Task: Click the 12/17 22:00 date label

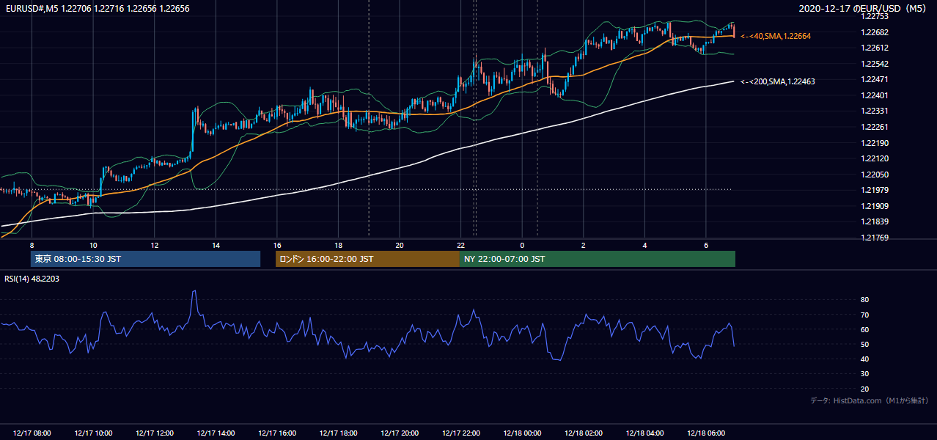Action: (x=461, y=433)
